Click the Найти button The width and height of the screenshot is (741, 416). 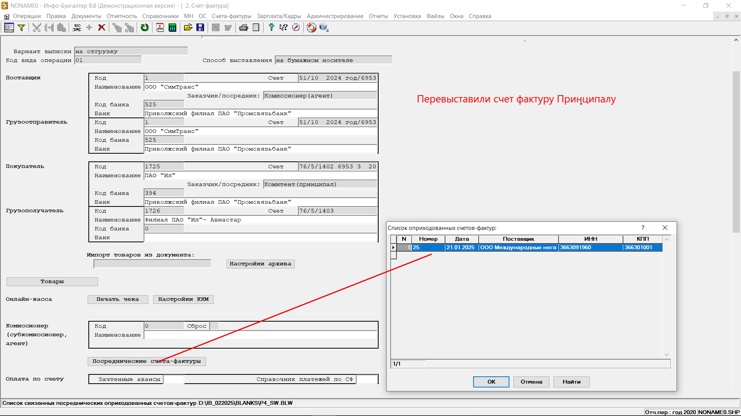point(571,382)
